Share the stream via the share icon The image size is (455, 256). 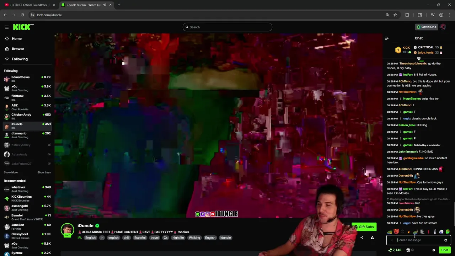pyautogui.click(x=362, y=238)
